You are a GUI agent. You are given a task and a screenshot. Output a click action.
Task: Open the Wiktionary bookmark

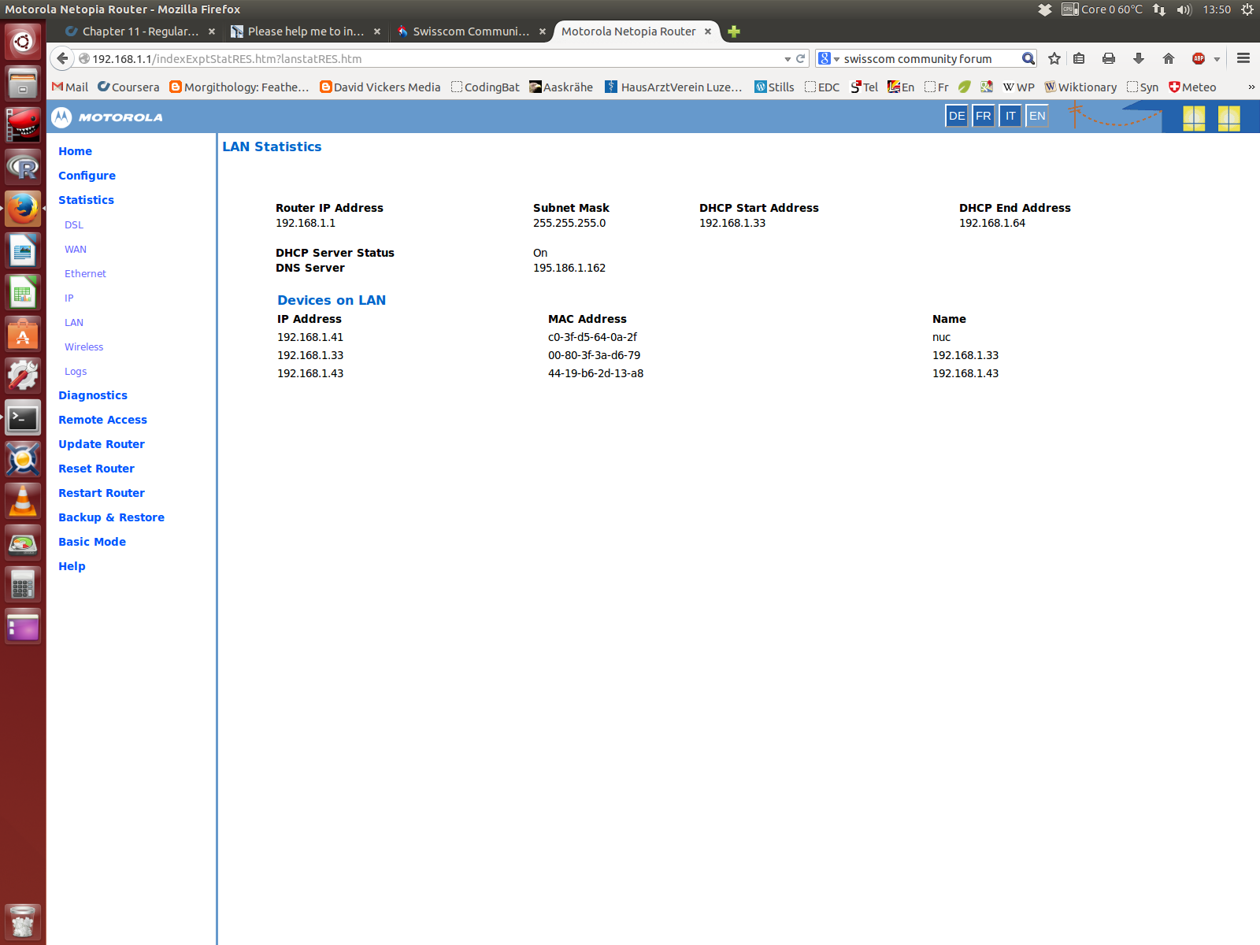pyautogui.click(x=1080, y=87)
